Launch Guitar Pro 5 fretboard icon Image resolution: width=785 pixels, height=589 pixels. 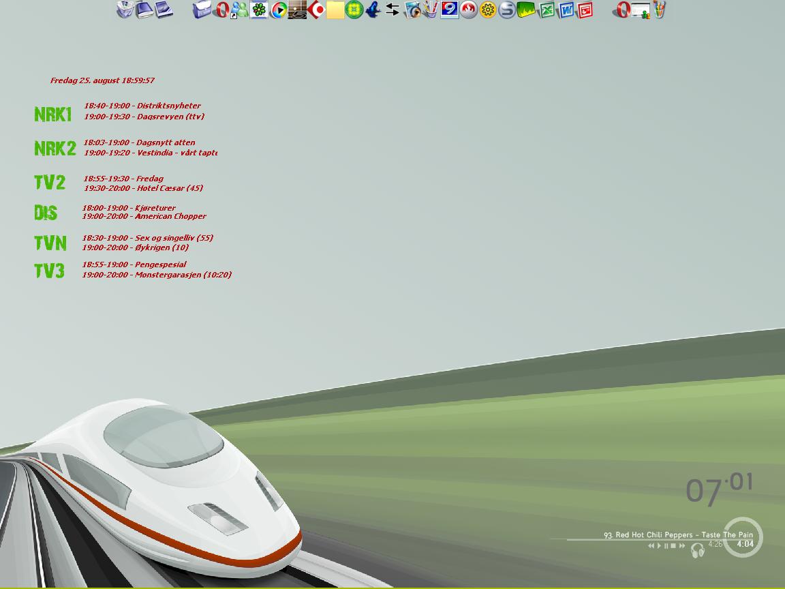point(297,10)
